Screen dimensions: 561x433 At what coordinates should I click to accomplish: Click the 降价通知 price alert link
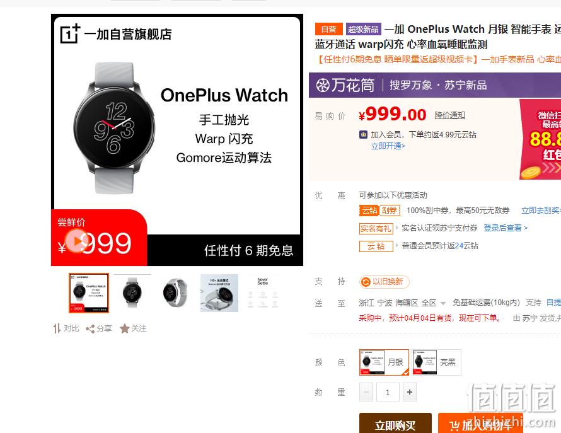[449, 115]
